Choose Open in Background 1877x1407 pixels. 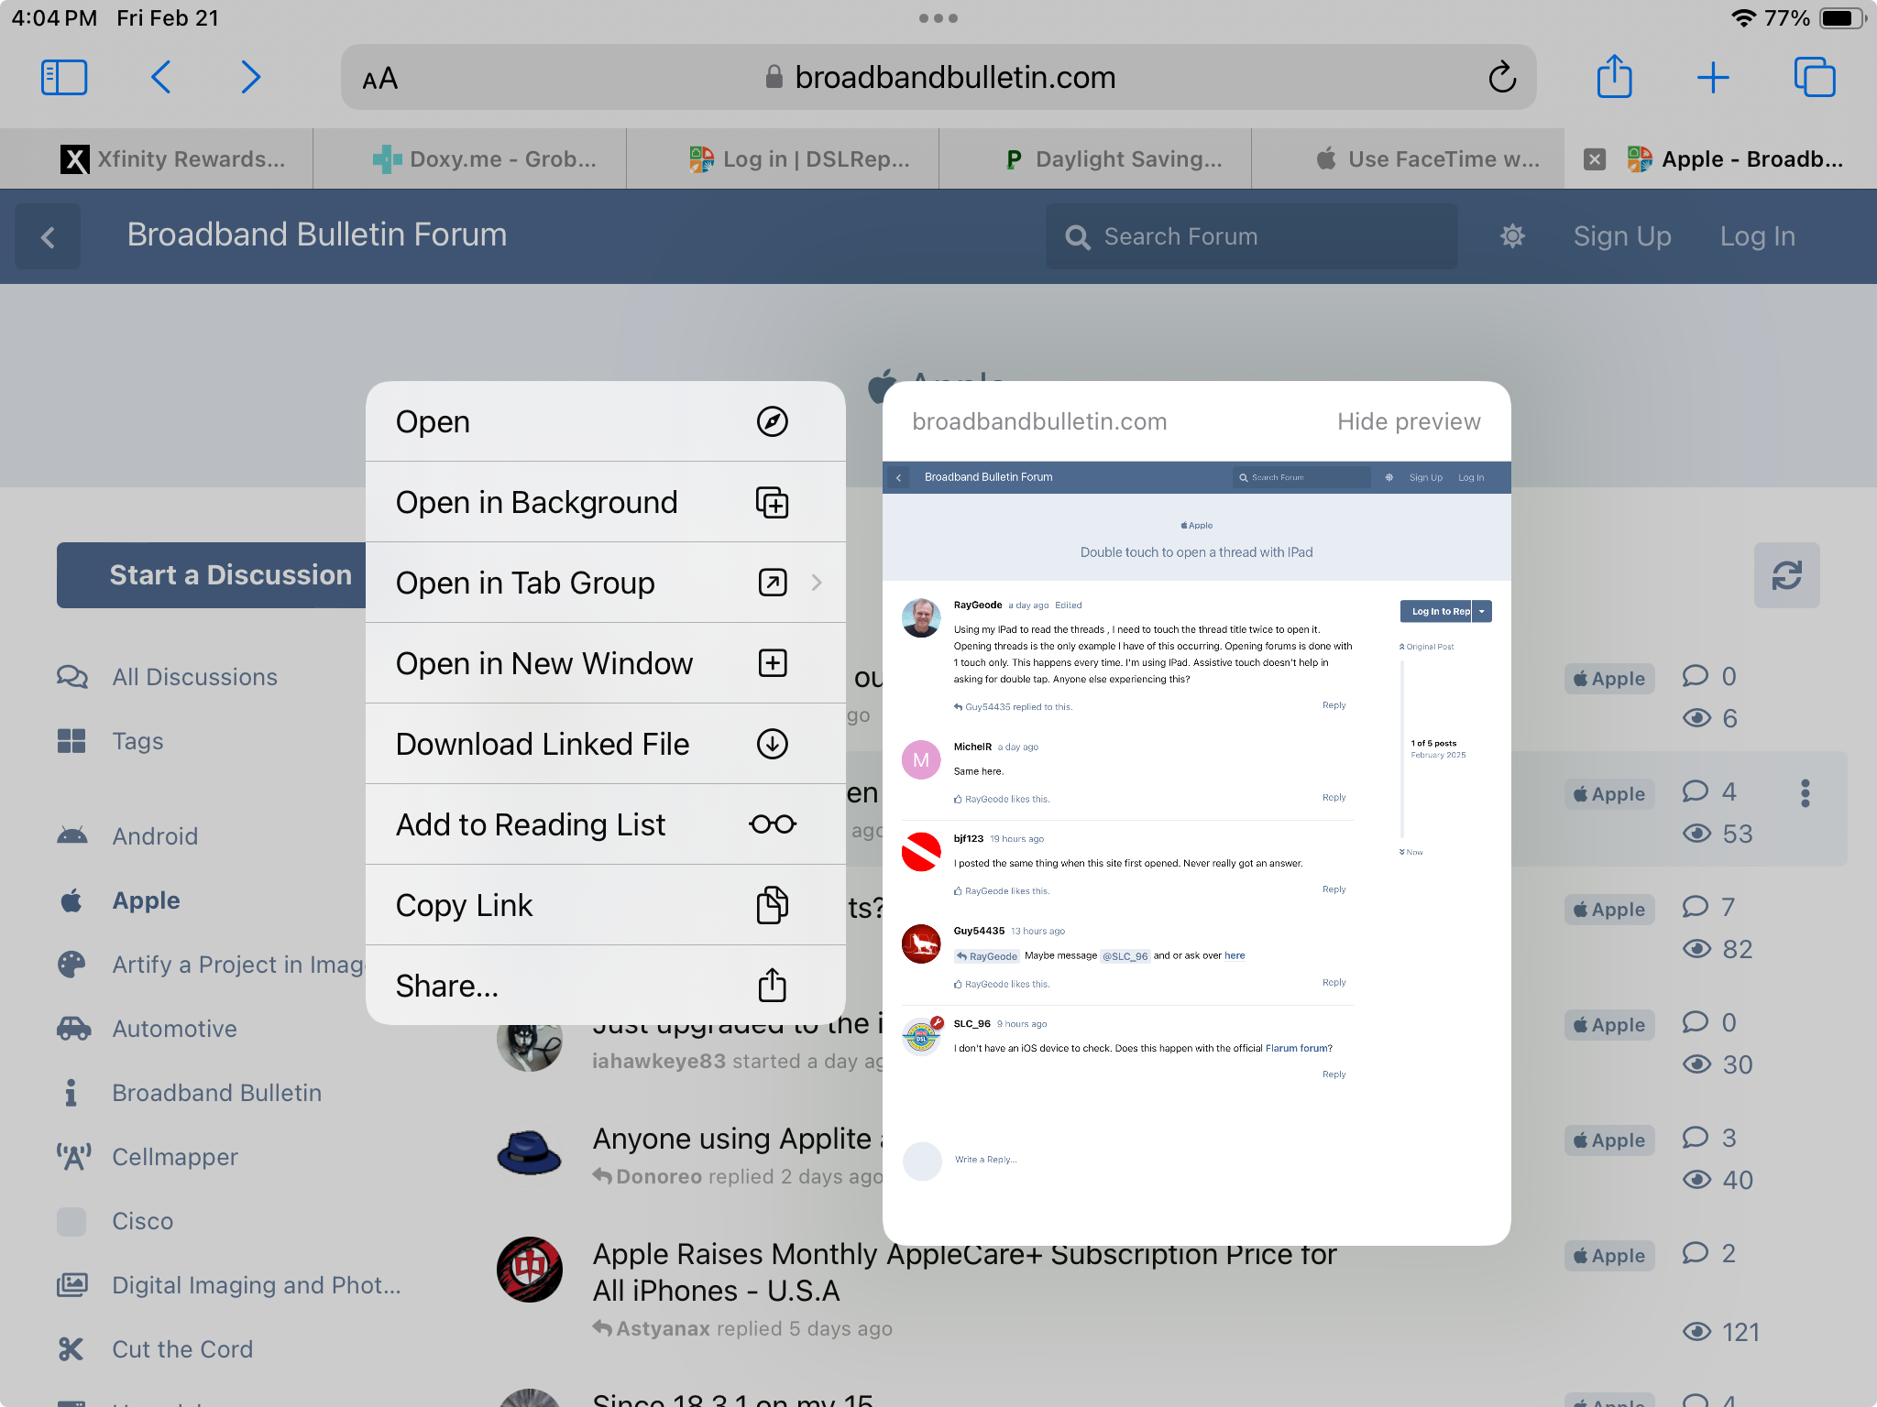pyautogui.click(x=605, y=502)
